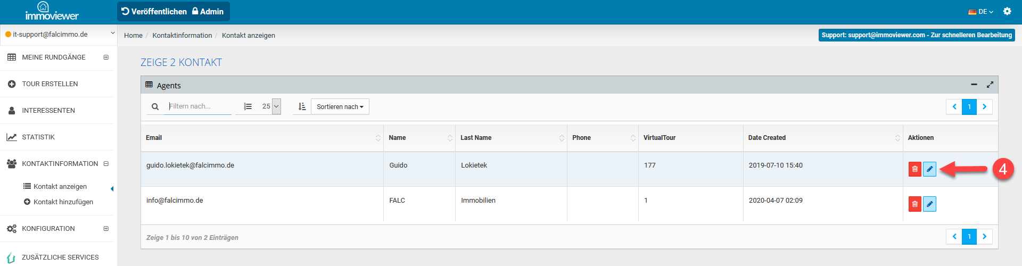Go to next page in top pagination
1022x266 pixels.
tap(984, 107)
